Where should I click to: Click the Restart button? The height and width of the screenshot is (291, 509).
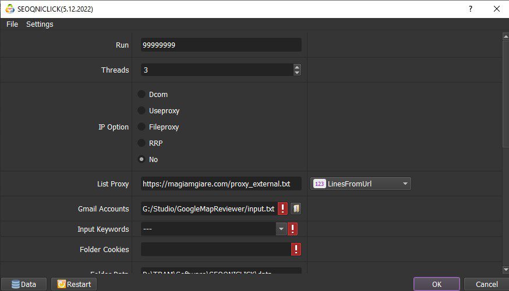coord(74,284)
